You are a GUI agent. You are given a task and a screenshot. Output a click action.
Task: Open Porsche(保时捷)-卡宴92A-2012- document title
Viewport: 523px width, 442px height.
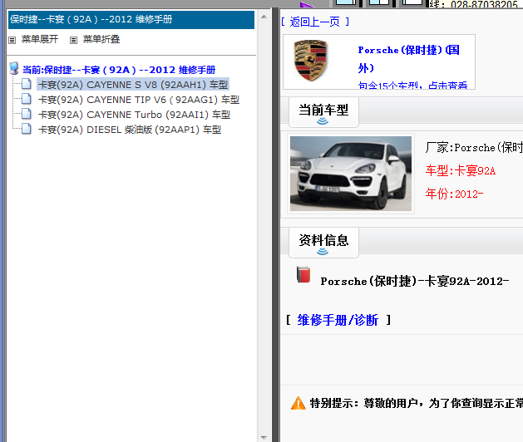point(415,282)
